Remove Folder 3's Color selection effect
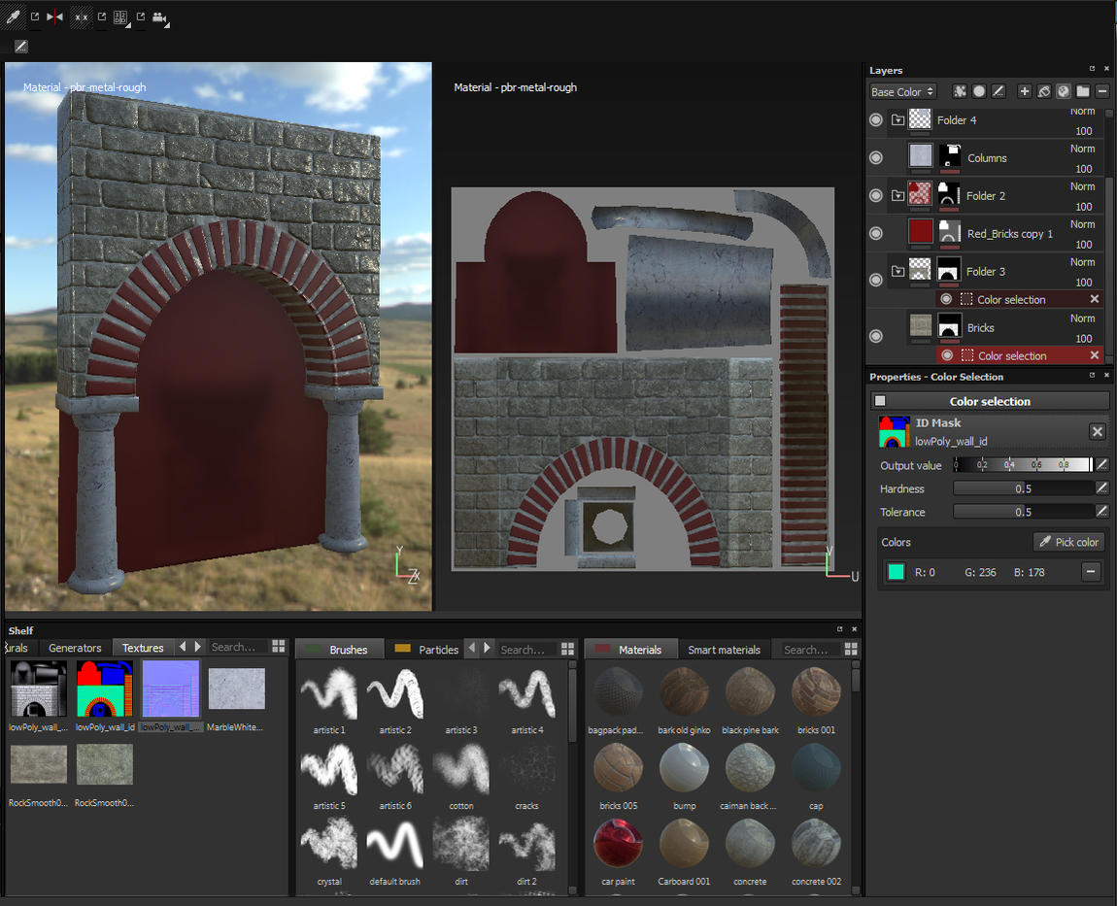 point(1095,299)
